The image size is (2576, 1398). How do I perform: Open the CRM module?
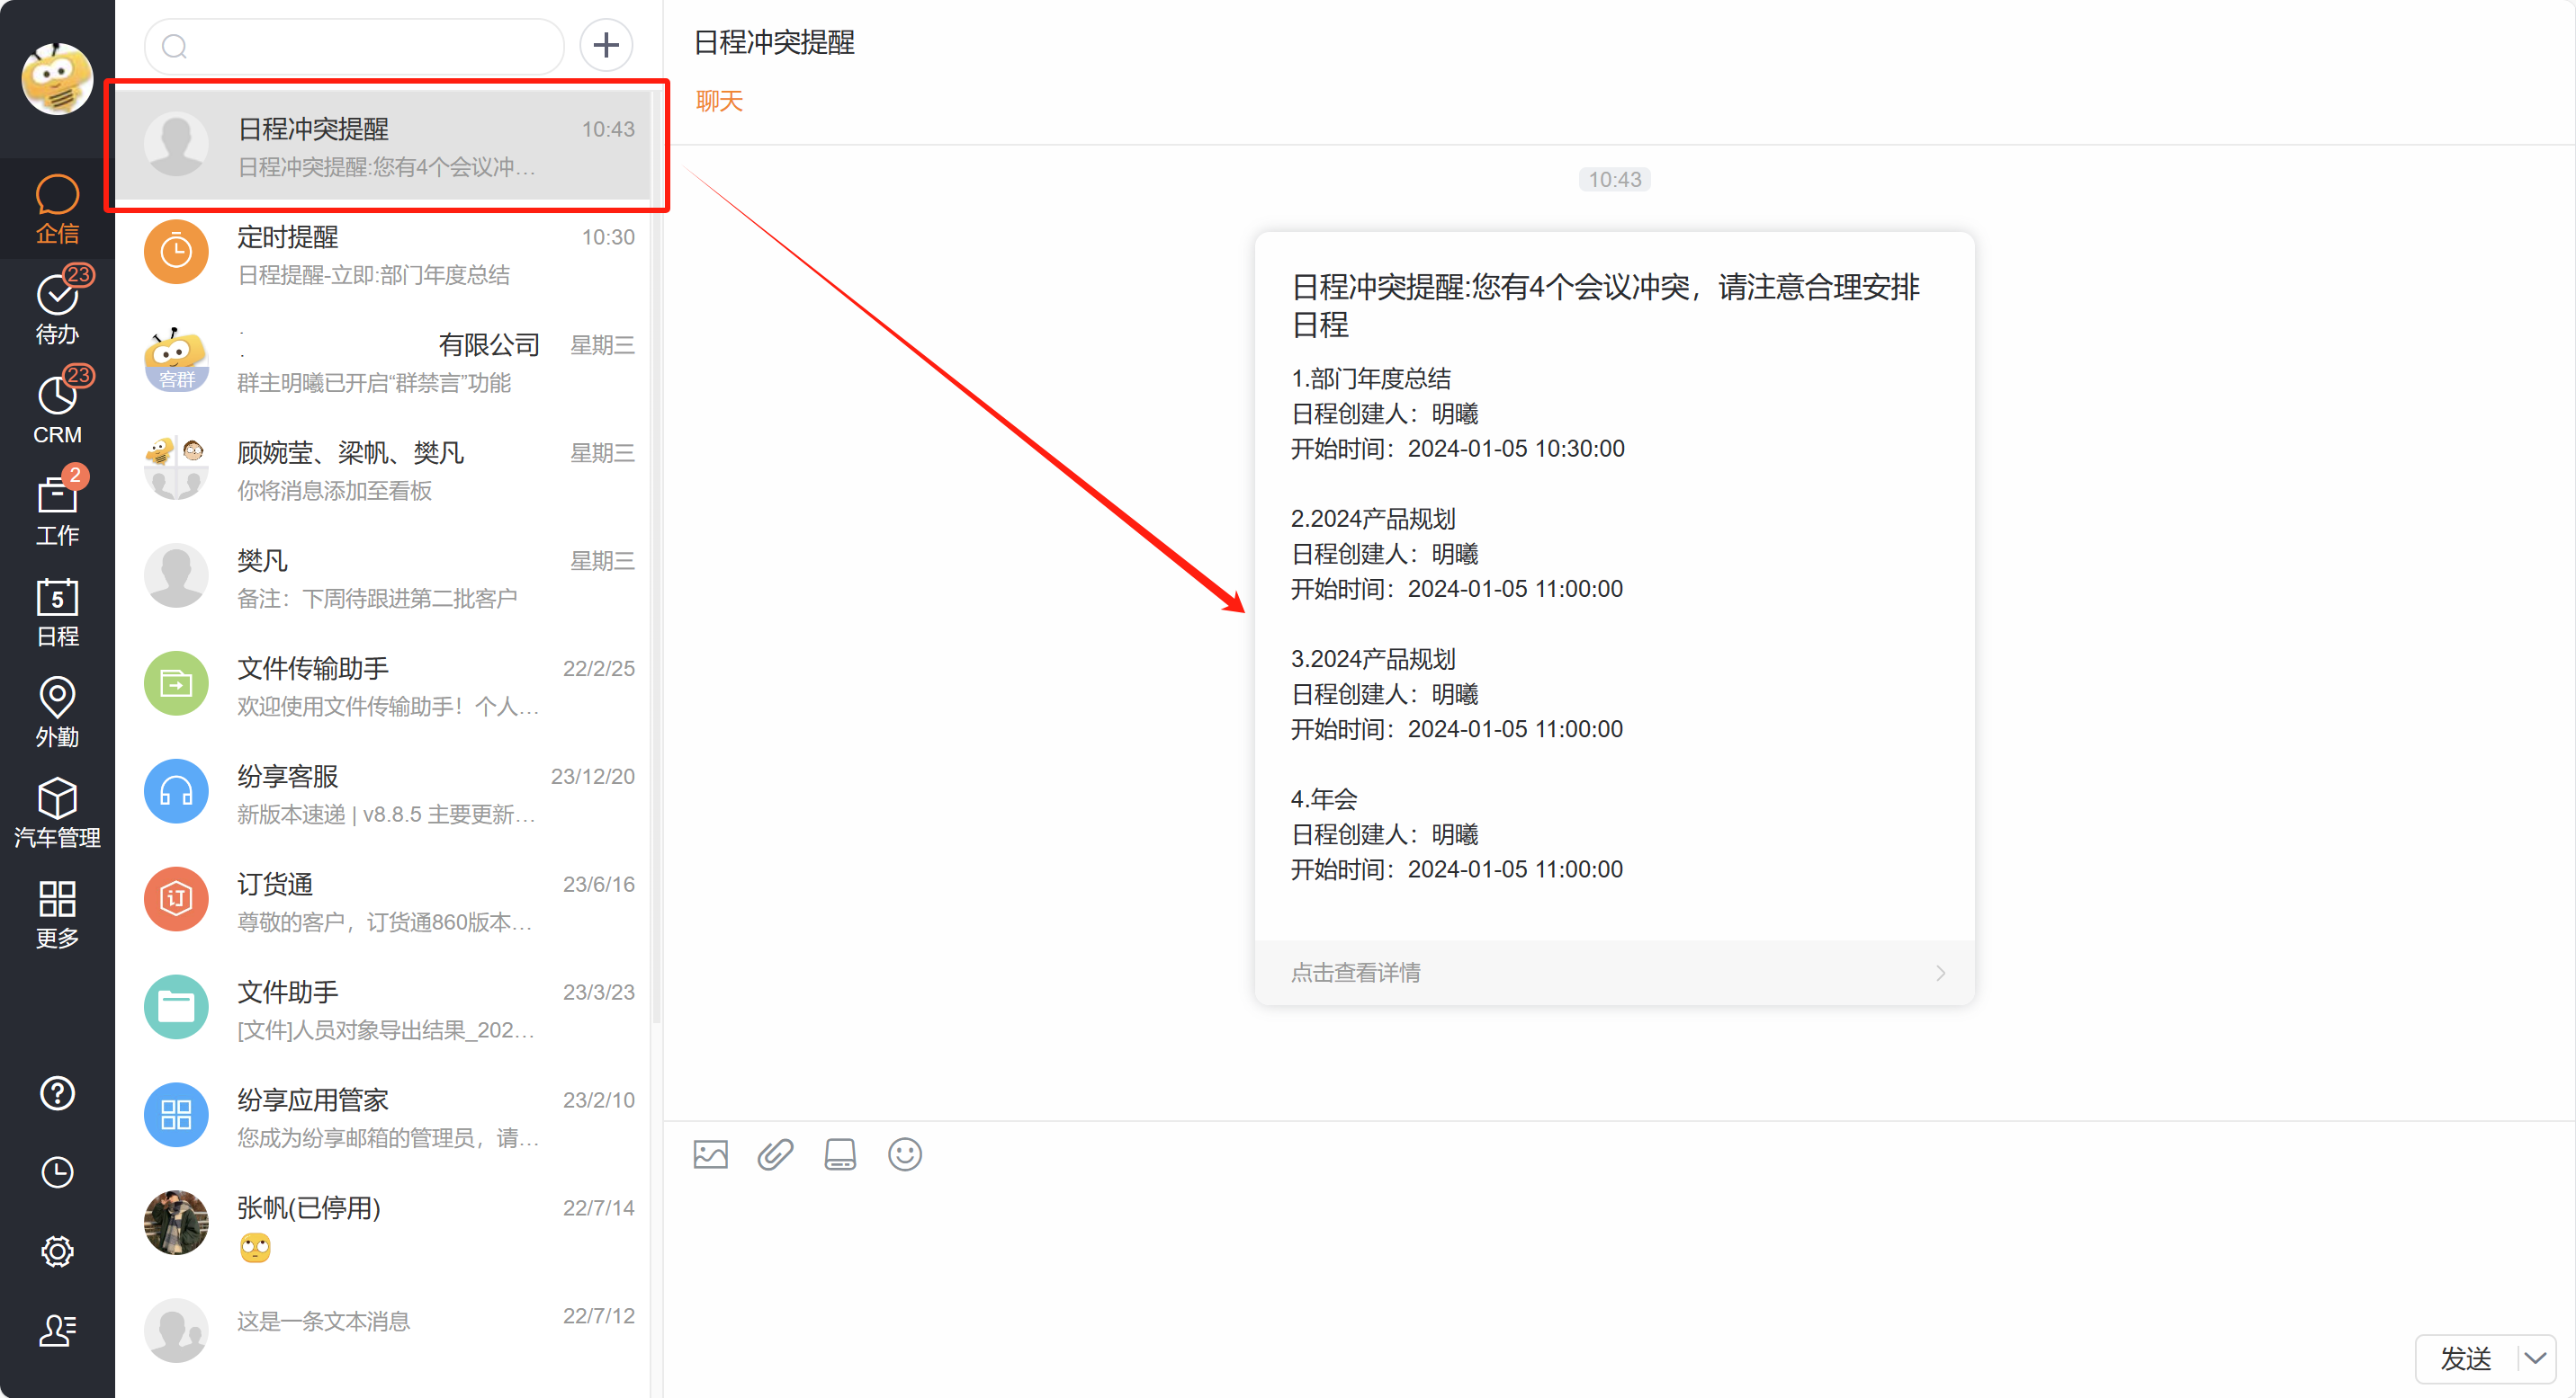(x=57, y=410)
